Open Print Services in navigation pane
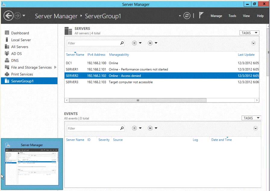This screenshot has width=270, height=191. click(22, 74)
